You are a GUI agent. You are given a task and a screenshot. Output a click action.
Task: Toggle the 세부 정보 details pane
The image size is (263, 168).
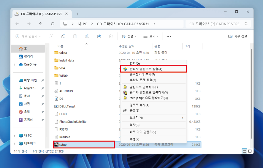pos(237,36)
